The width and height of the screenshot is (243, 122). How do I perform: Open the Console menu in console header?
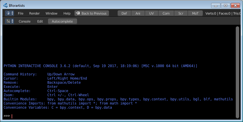(x=25, y=21)
